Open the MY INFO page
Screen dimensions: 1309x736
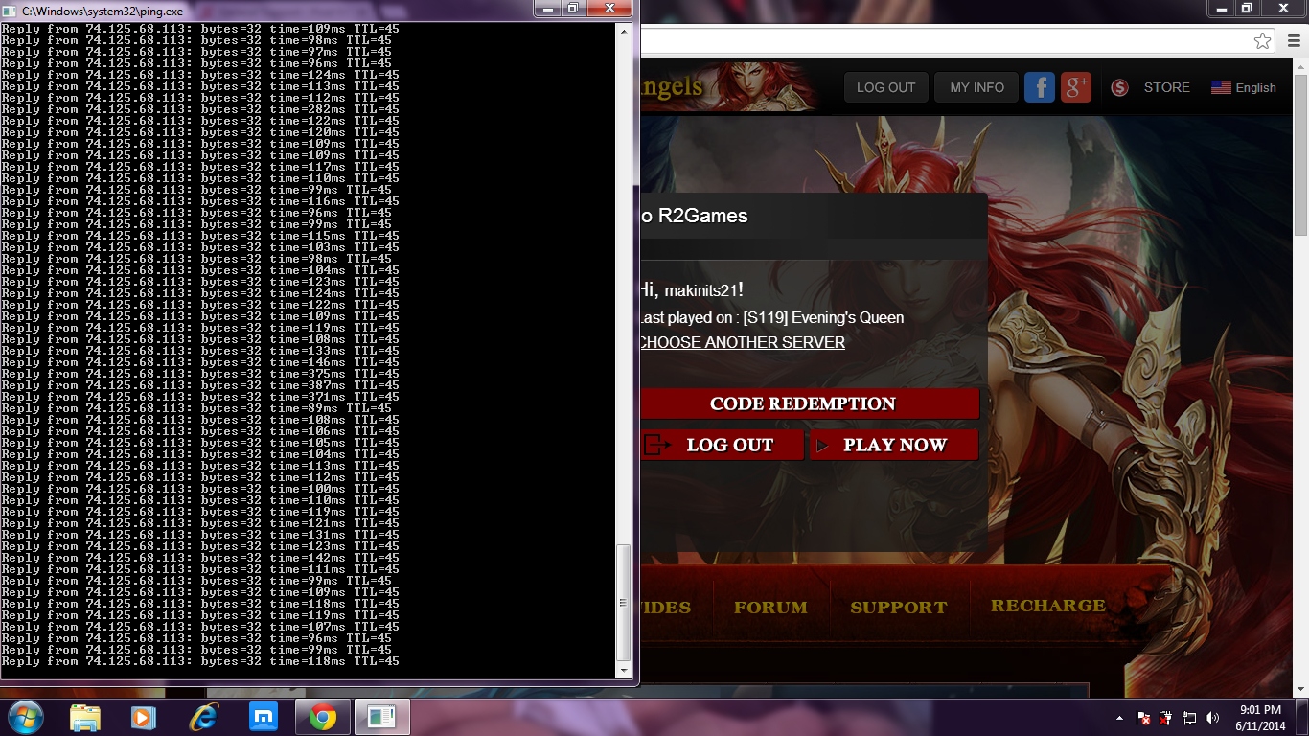click(x=976, y=87)
